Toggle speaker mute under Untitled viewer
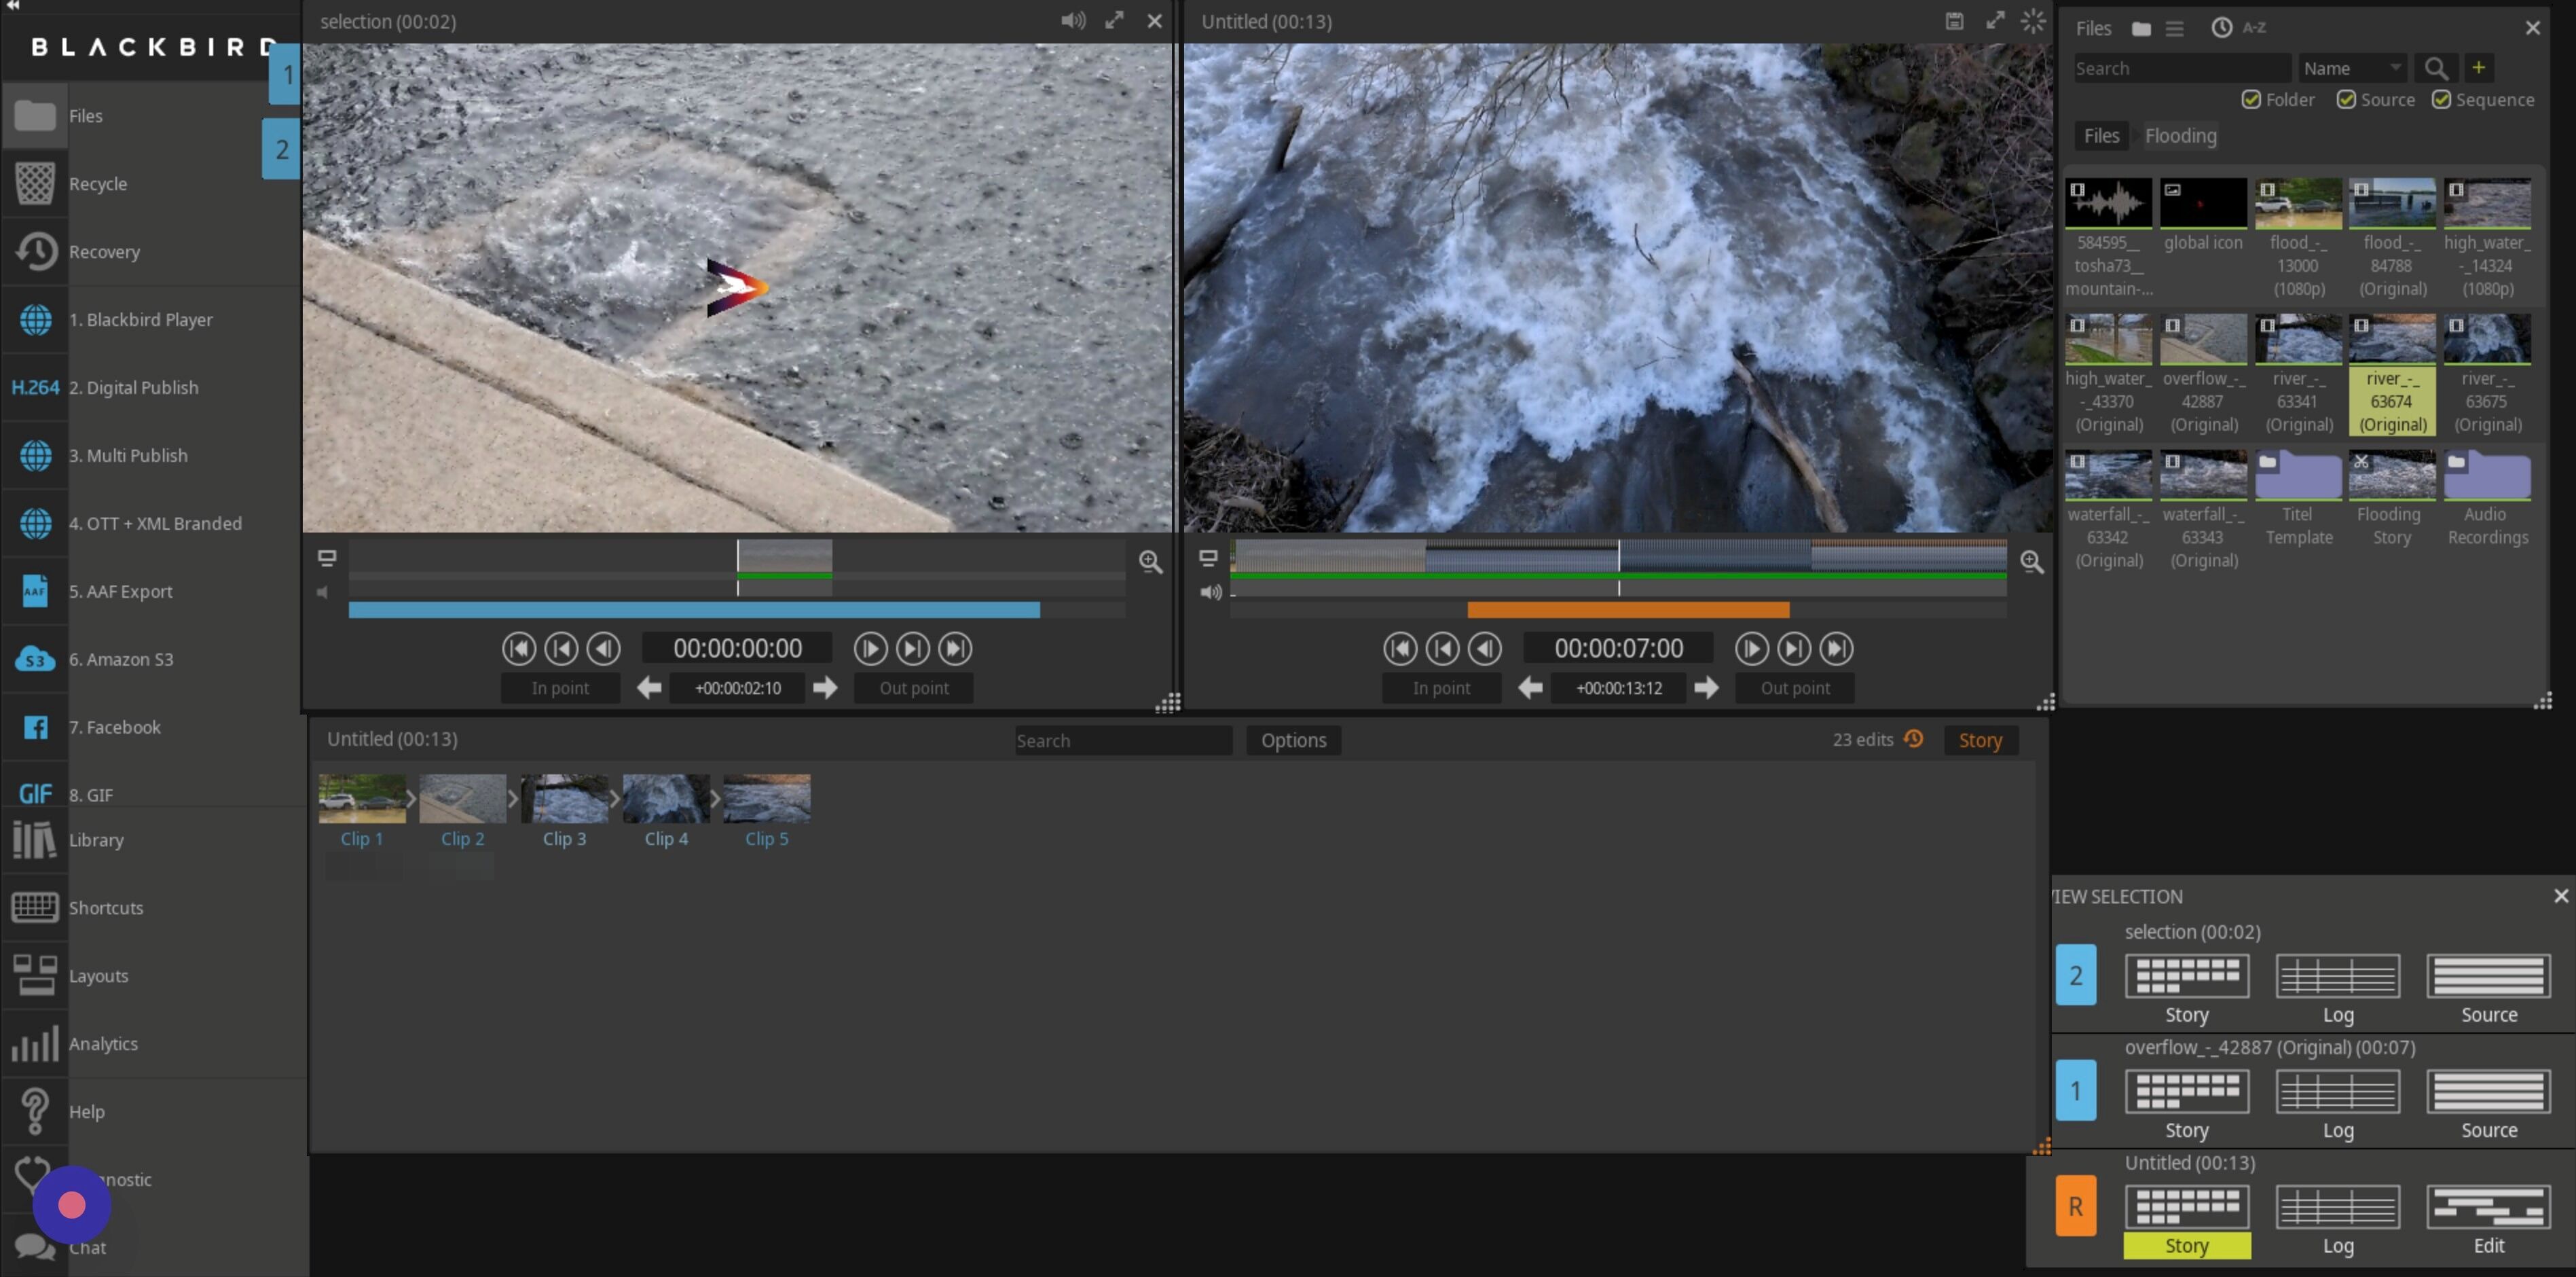 pyautogui.click(x=1211, y=592)
